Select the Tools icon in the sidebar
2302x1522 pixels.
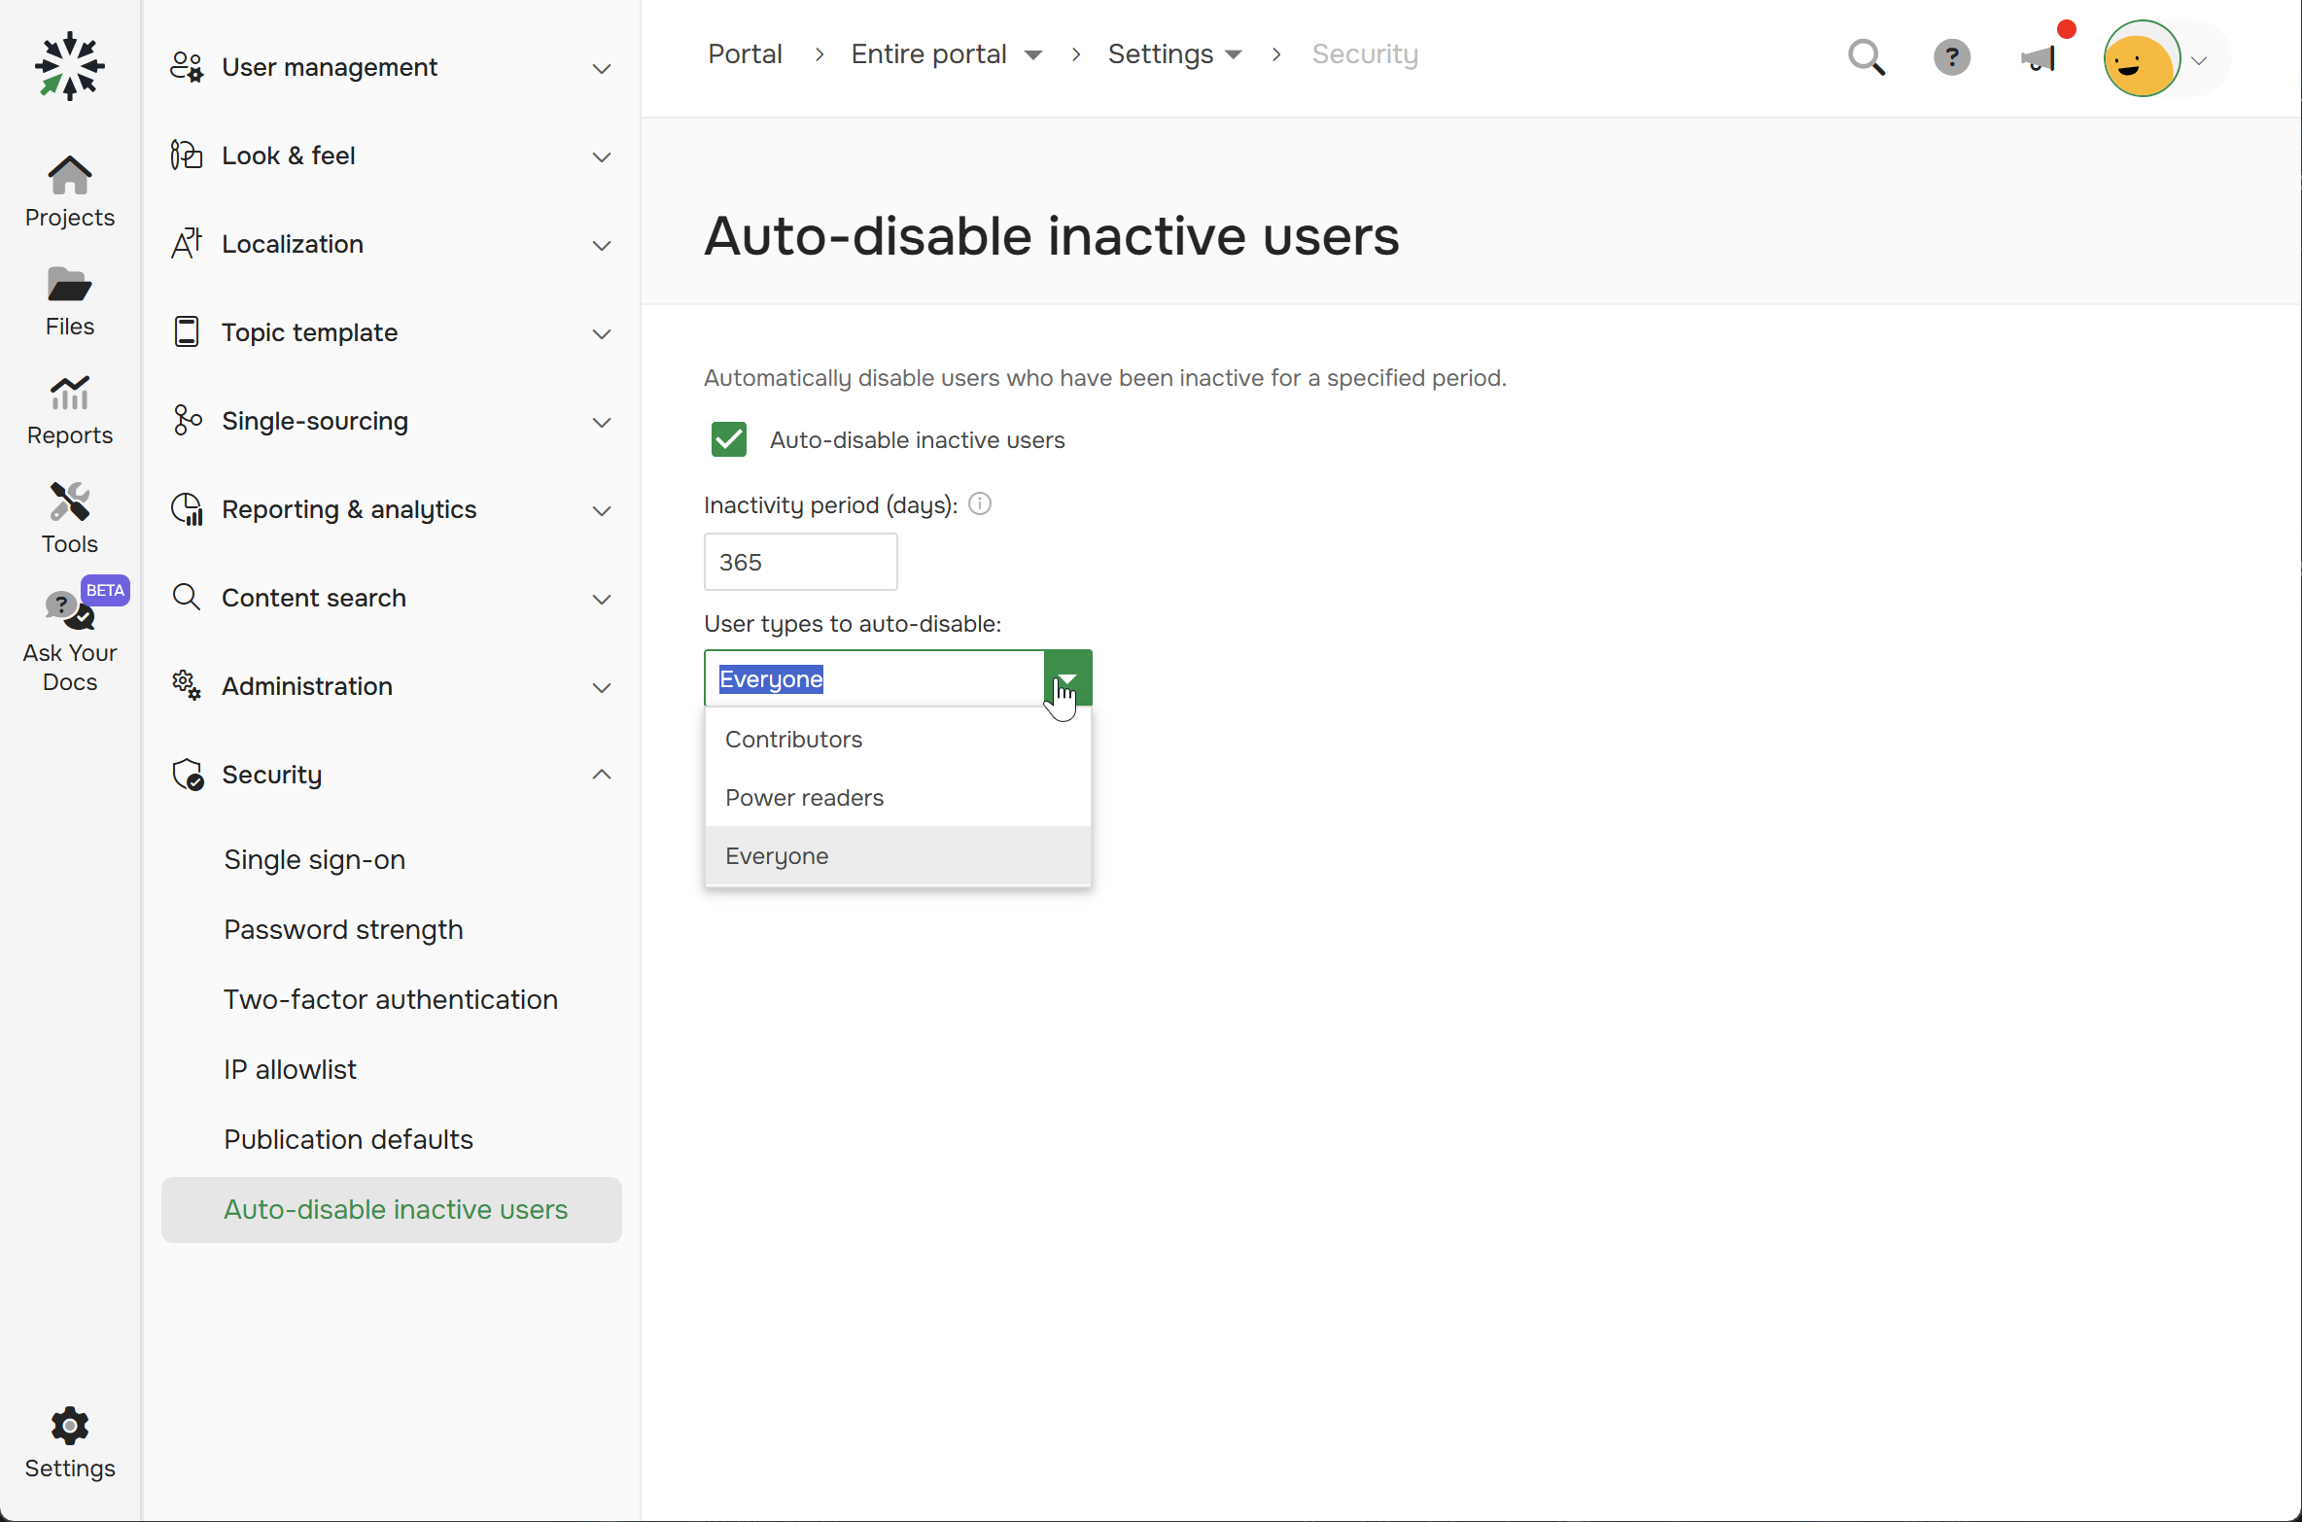coord(69,517)
